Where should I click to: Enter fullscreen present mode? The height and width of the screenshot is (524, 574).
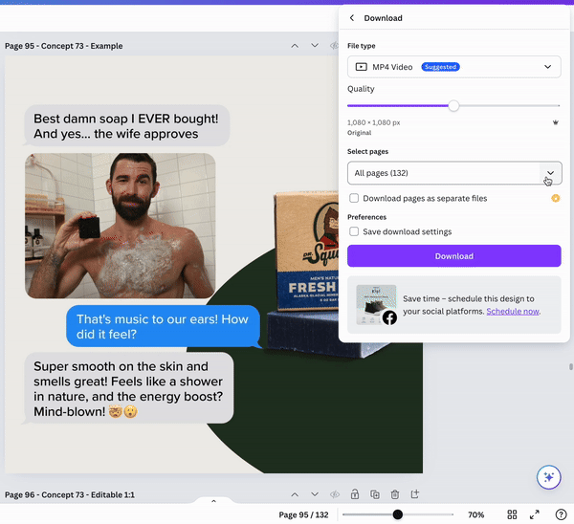[535, 514]
